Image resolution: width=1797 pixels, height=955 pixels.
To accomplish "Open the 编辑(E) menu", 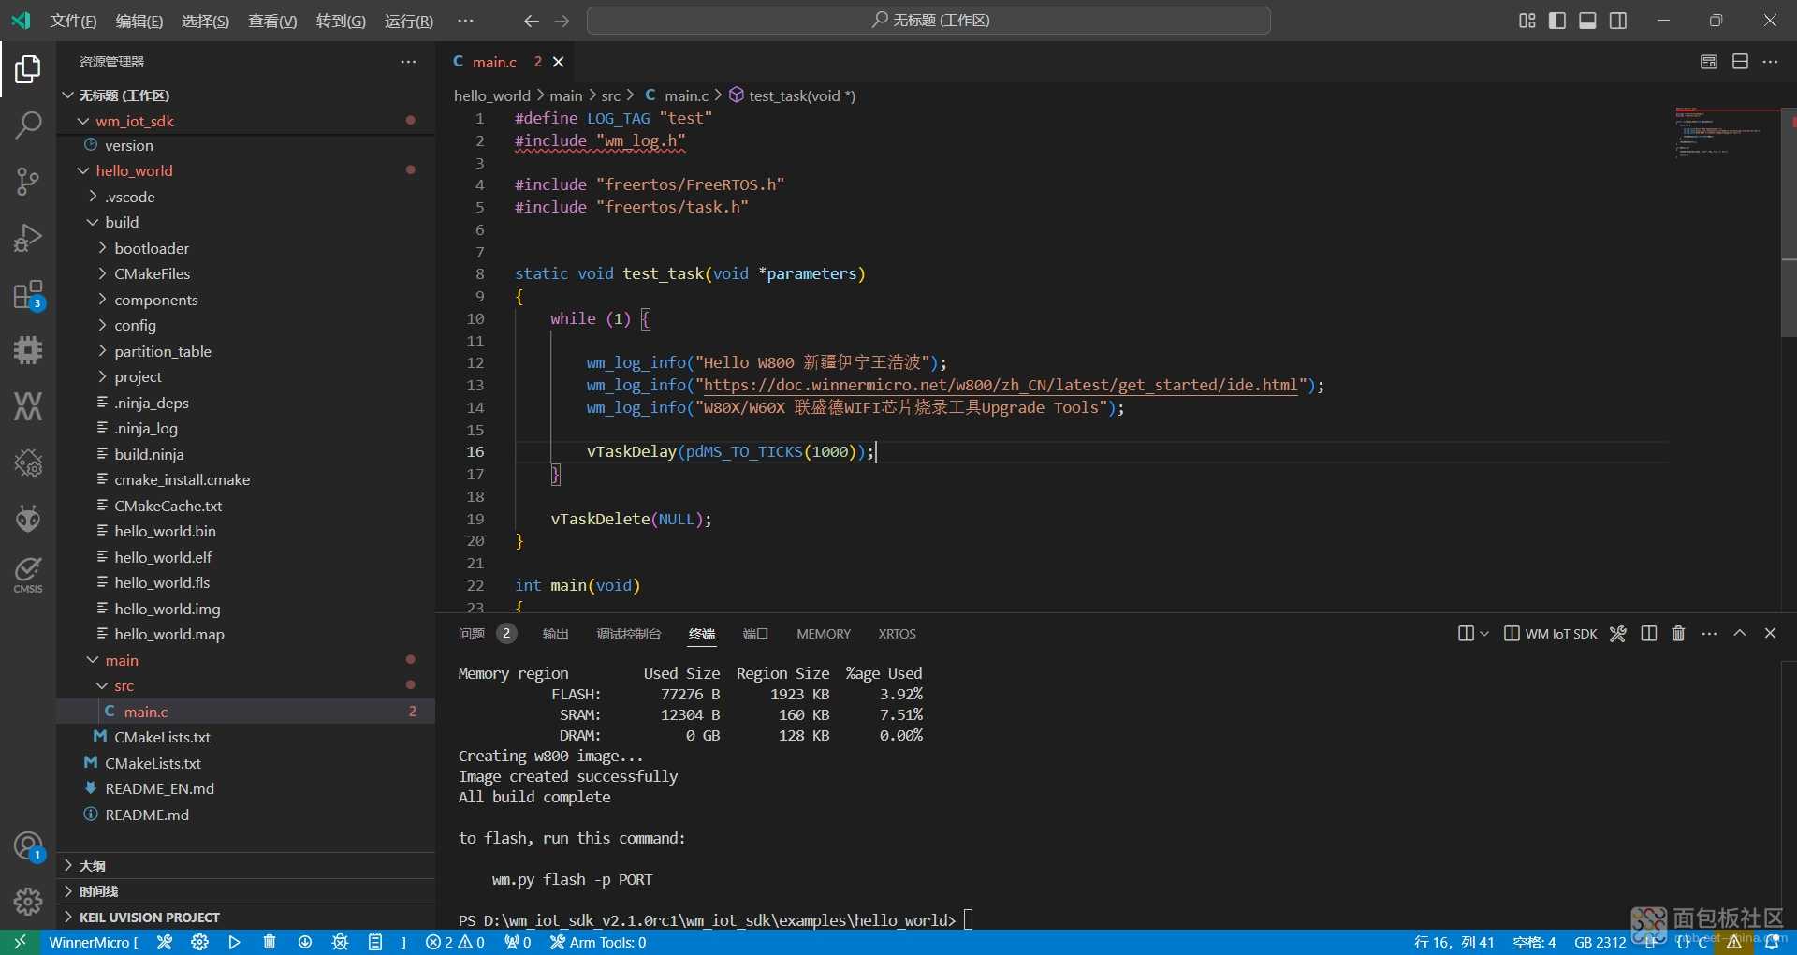I will point(139,21).
